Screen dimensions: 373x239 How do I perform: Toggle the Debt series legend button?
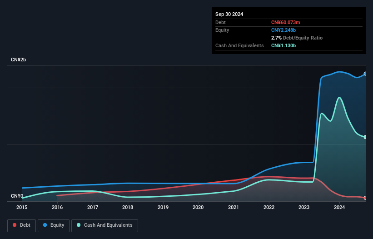pos(22,225)
